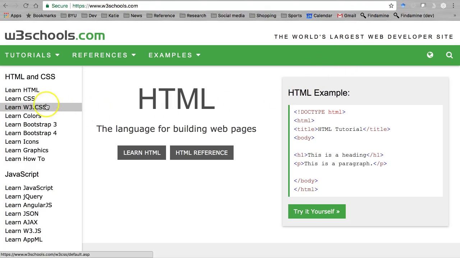This screenshot has width=460, height=258.
Task: Open the Findamine (dev) bookmark
Action: tap(414, 15)
